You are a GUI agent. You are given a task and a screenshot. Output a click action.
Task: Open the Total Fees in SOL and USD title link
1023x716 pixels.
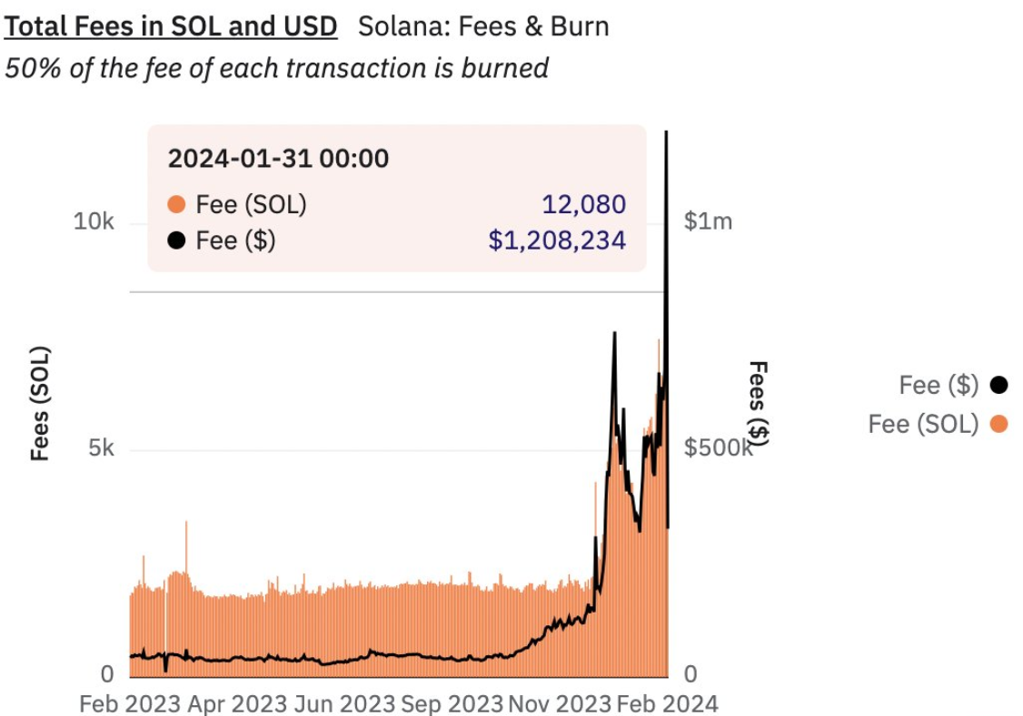coord(171,26)
